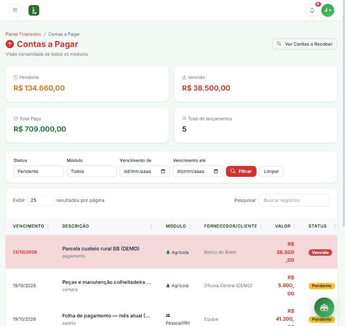This screenshot has width=345, height=326.
Task: Open the user avatar J menu
Action: click(328, 10)
